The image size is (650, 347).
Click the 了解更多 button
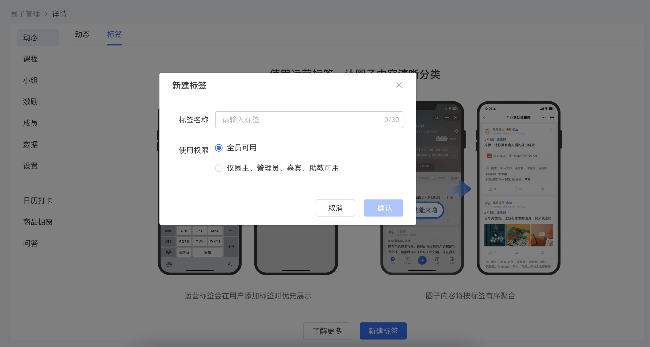327,331
